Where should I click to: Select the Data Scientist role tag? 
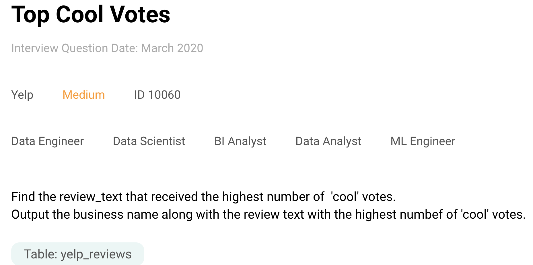(149, 141)
